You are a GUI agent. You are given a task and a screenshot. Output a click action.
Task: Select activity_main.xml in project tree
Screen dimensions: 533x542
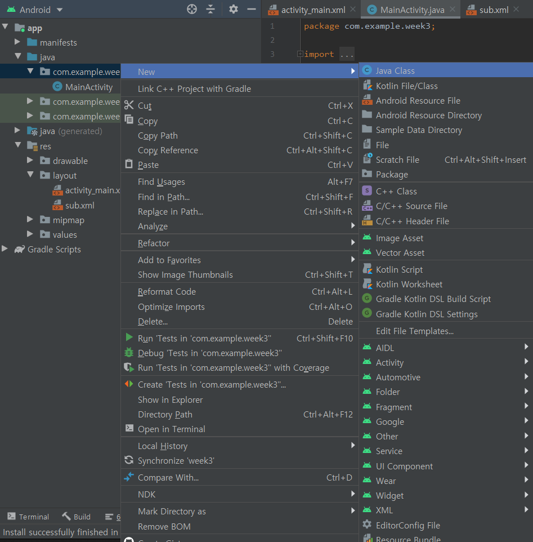[86, 190]
